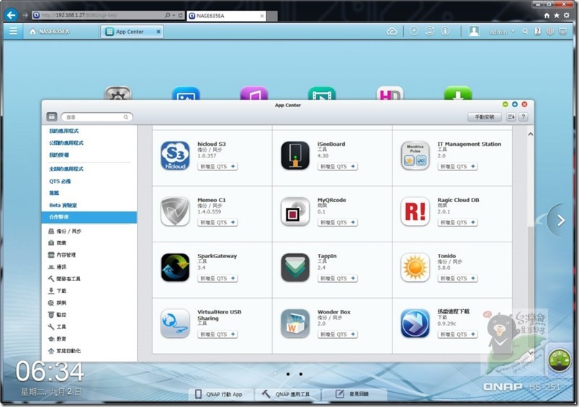Open the desktop preferences monitor icon

tap(562, 32)
